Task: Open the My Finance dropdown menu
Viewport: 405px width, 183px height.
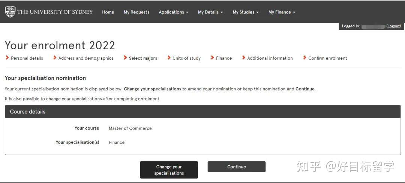Action: pyautogui.click(x=282, y=12)
